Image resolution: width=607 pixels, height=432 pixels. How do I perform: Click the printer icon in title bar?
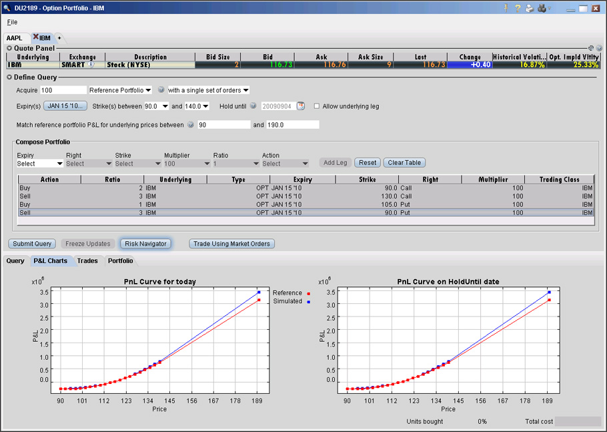(530, 8)
